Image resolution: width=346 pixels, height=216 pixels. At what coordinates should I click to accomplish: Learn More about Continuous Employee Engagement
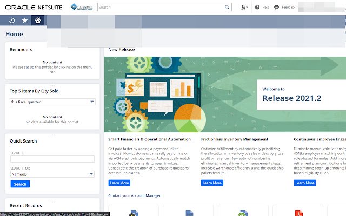(x=305, y=183)
